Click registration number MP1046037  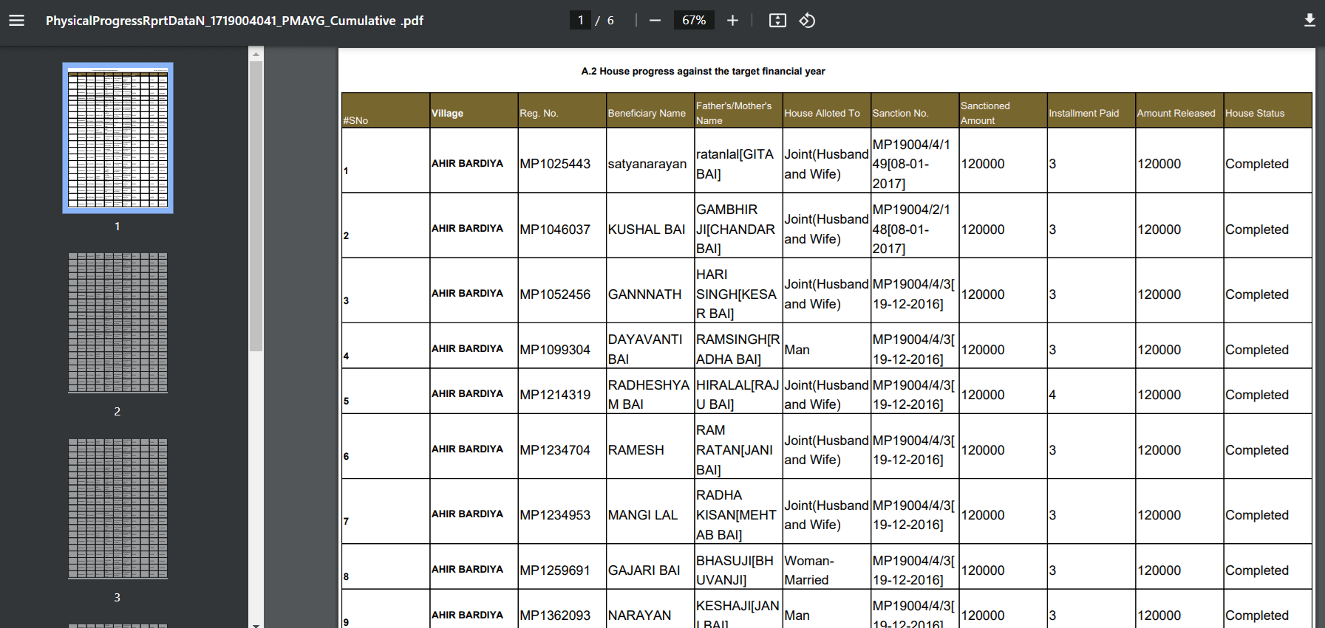[555, 230]
